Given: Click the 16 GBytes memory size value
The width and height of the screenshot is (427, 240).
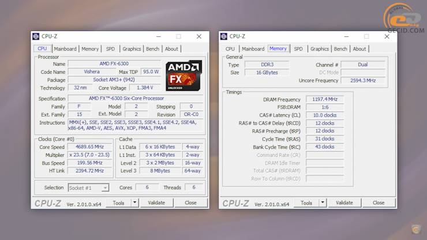Looking at the screenshot, I should [267, 73].
